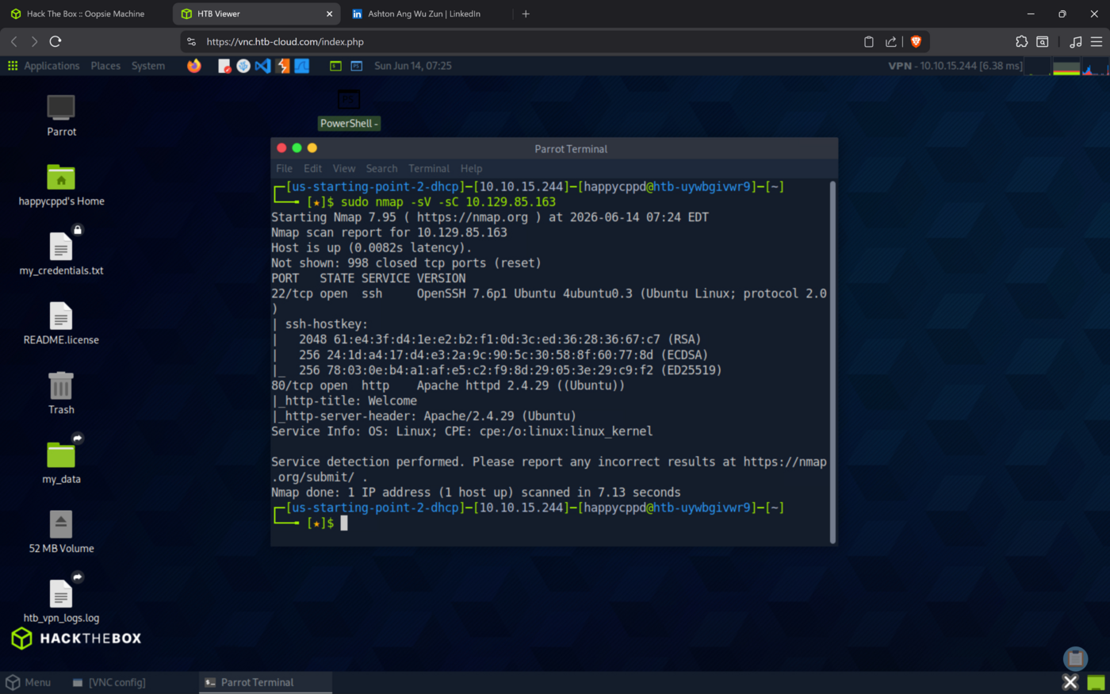This screenshot has height=694, width=1110.
Task: Click the green workspace square bottom right
Action: pos(1096,682)
